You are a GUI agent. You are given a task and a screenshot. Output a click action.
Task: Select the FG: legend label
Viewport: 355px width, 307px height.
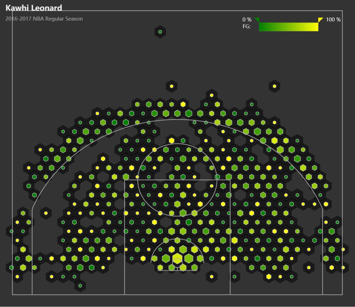pos(247,27)
